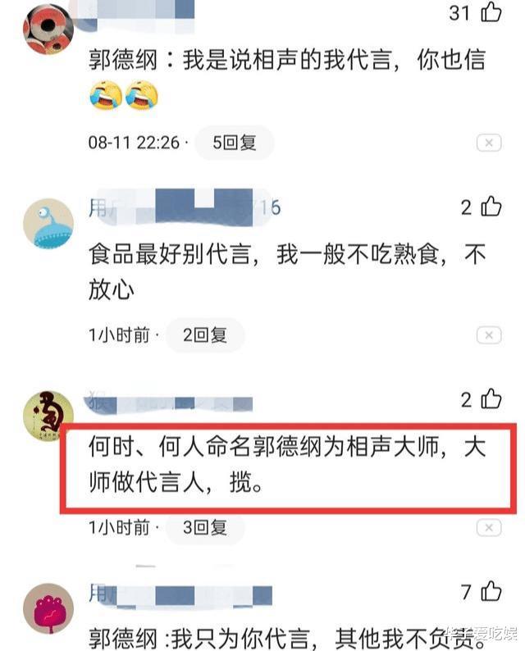Like the comment about not eating cooked food
This screenshot has height=651, width=525.
pyautogui.click(x=491, y=207)
